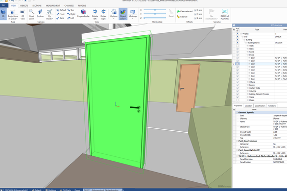
Task: Clear selected offsets
Action: point(185,11)
